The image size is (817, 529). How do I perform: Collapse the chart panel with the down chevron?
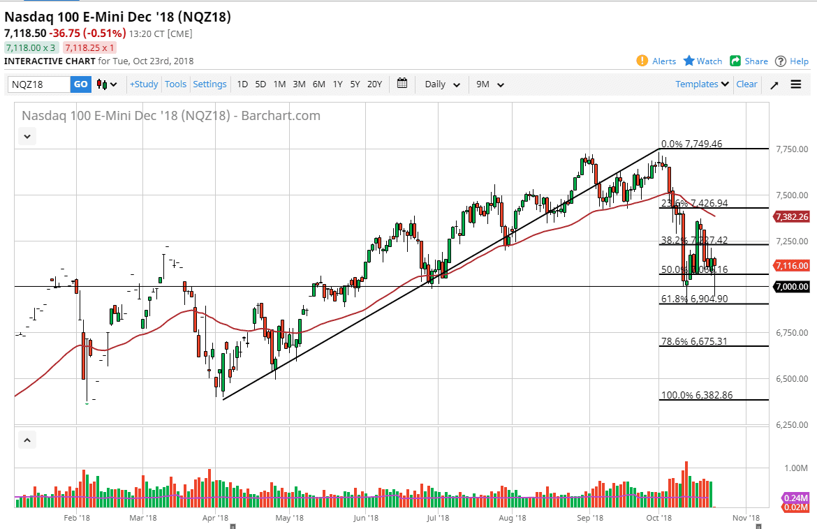tap(27, 136)
